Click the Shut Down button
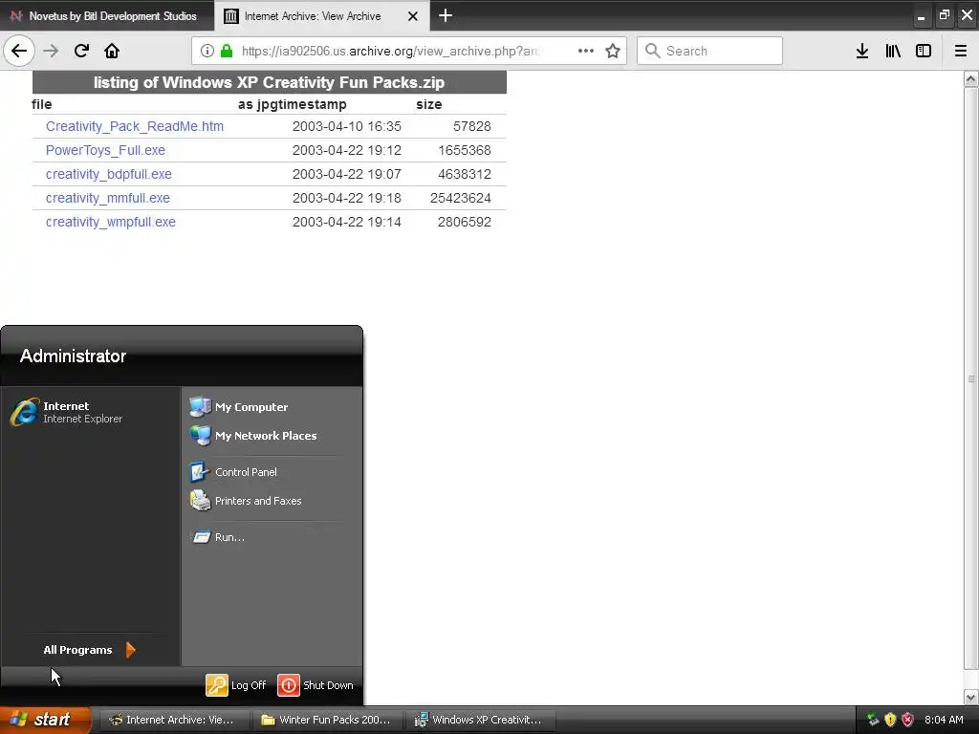 click(315, 685)
